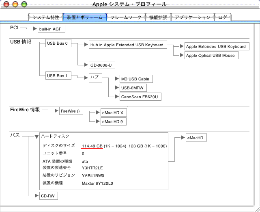Zoom window with the green button

(24, 4)
